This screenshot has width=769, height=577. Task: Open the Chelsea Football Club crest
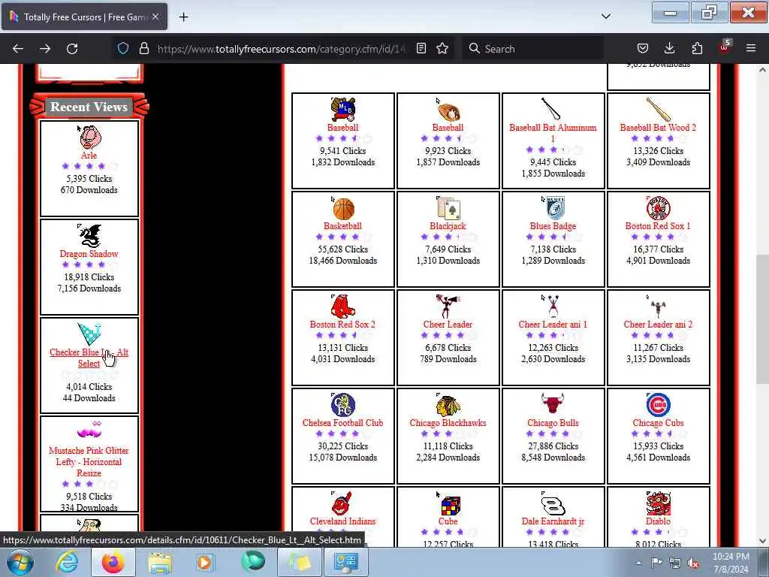342,405
